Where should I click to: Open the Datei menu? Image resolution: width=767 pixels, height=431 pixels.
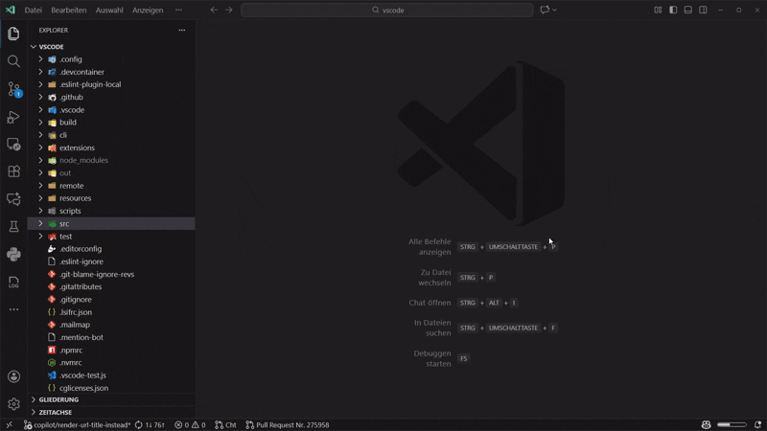[34, 10]
